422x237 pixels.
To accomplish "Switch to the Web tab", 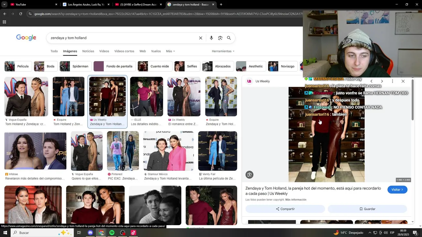I will [x=142, y=51].
